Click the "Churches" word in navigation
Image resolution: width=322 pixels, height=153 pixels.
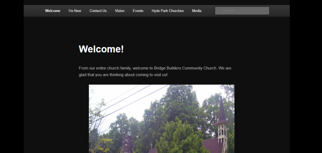(x=176, y=11)
